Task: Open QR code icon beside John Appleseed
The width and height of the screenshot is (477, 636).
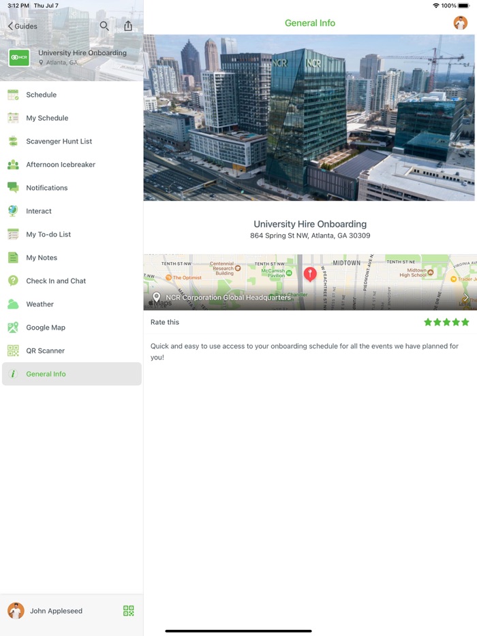Action: coord(128,611)
